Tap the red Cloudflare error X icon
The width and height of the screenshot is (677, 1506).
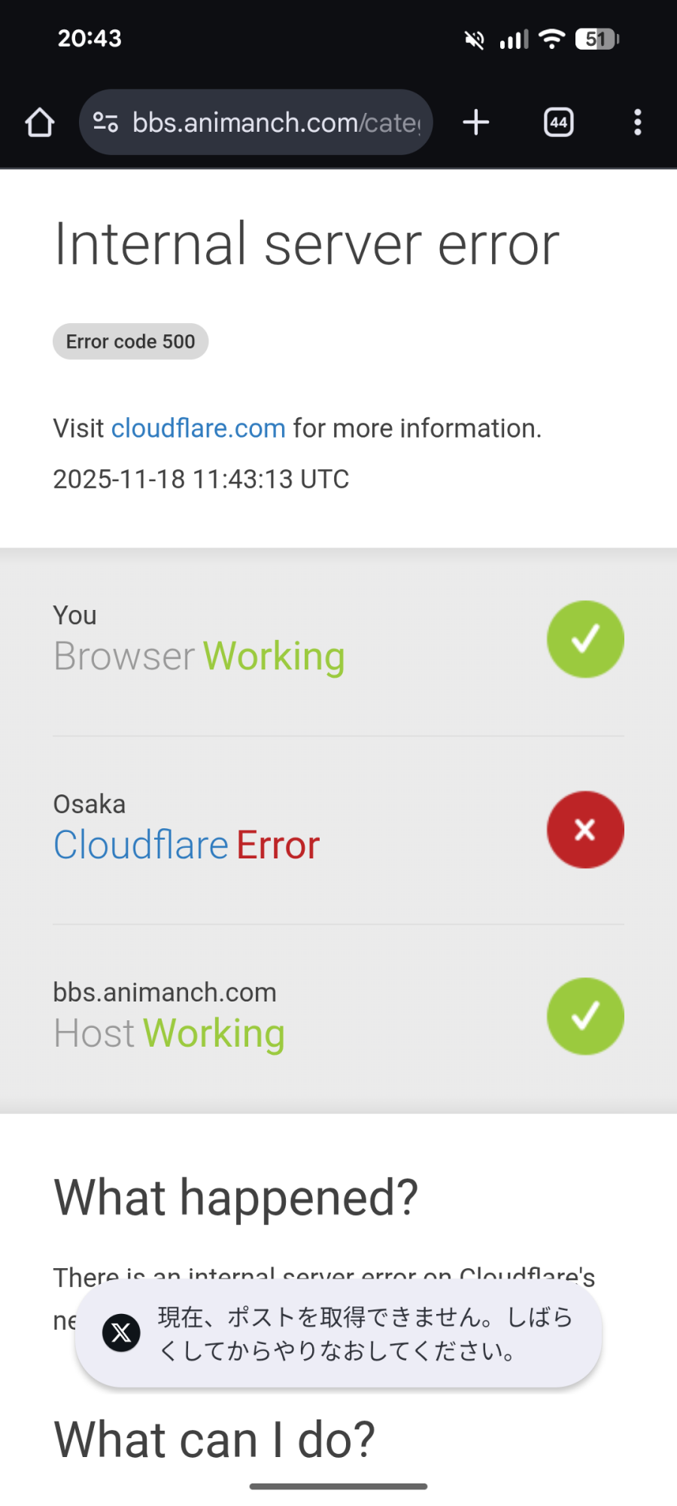585,830
